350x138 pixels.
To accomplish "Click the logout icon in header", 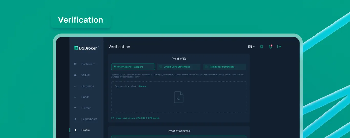I will pos(279,47).
